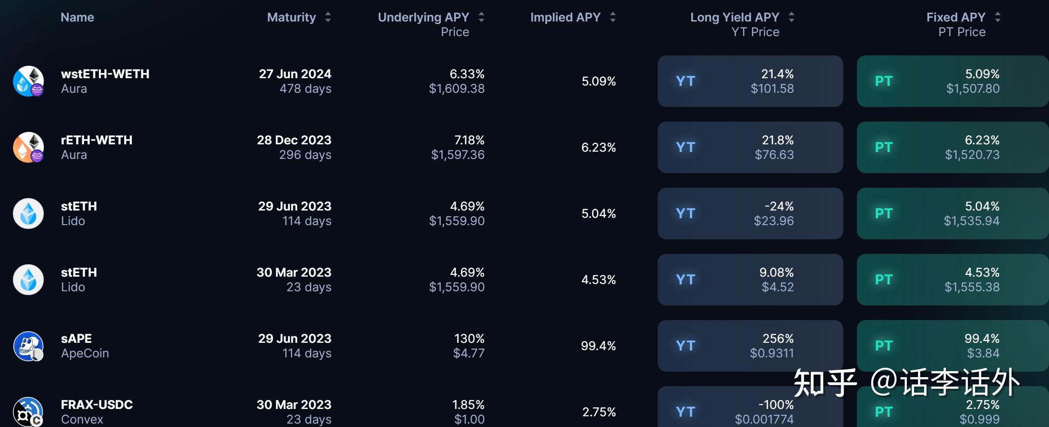Click the Underlying APY column header
This screenshot has width=1049, height=427.
(x=423, y=17)
